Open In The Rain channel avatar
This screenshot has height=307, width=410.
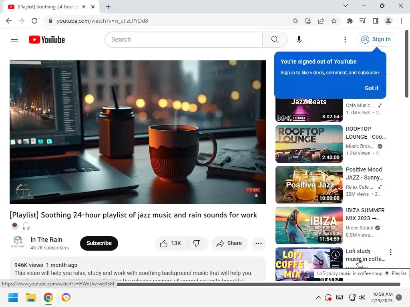[18, 241]
